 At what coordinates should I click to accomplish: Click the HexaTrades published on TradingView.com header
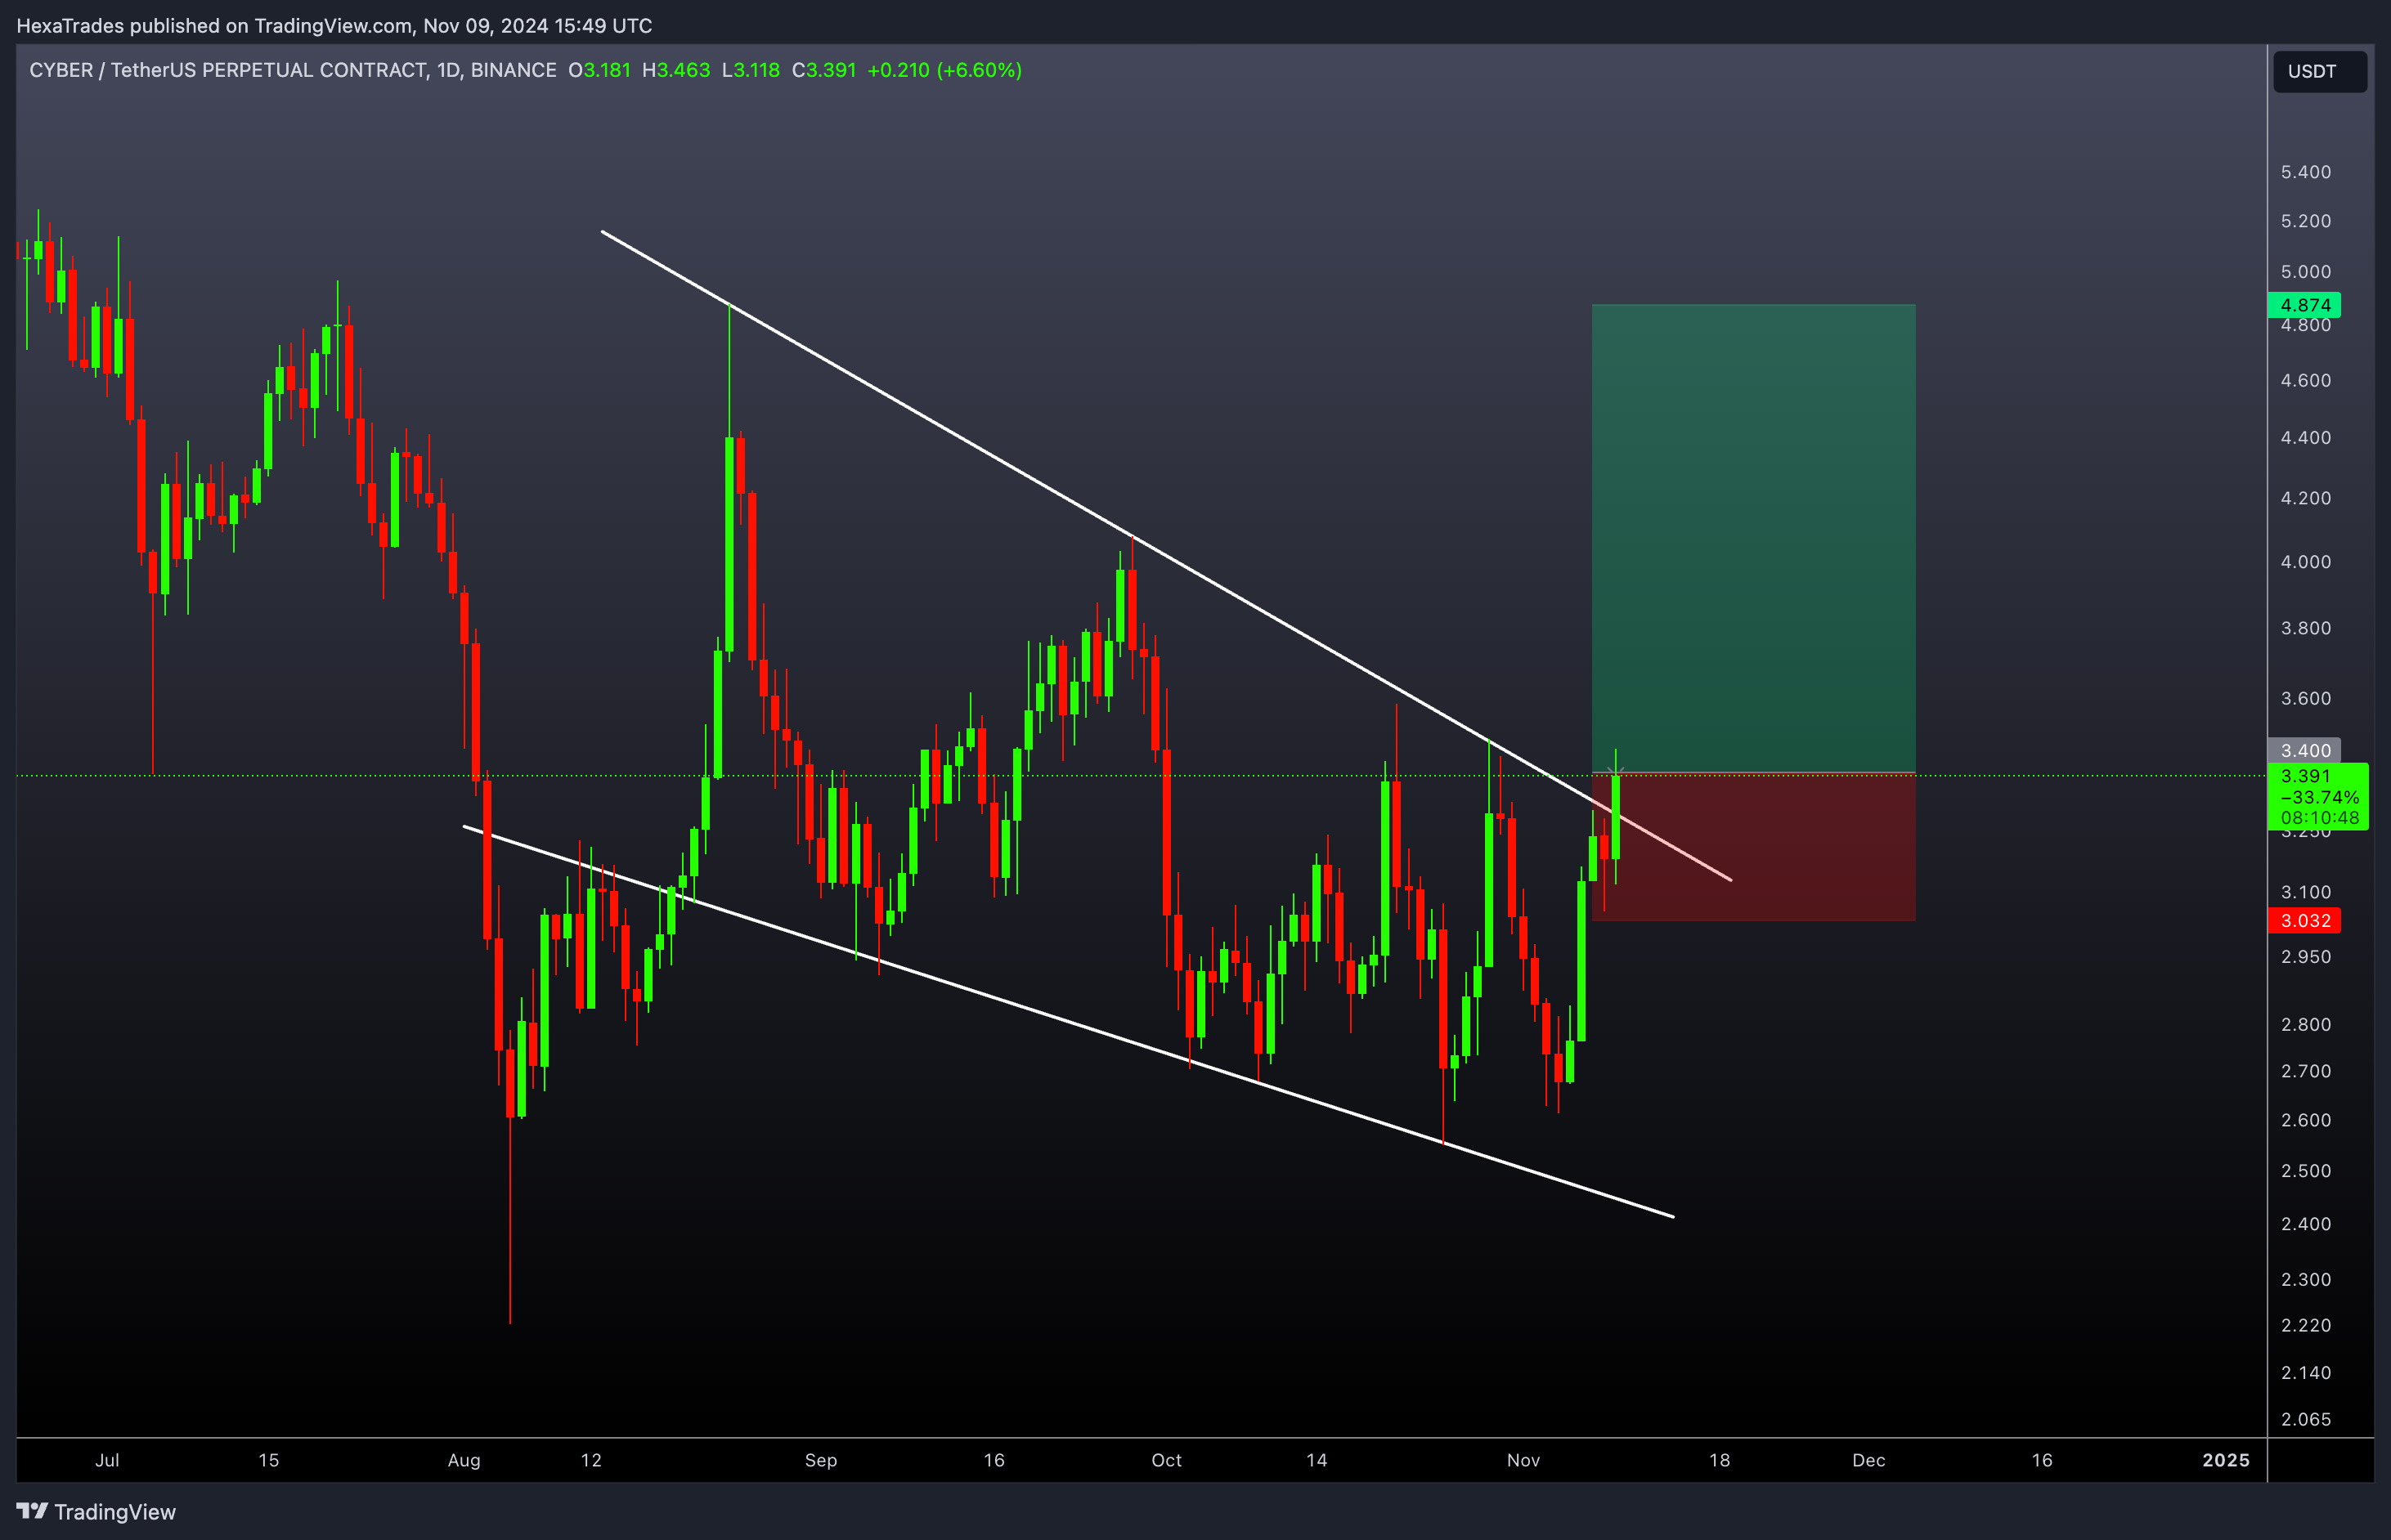(334, 25)
